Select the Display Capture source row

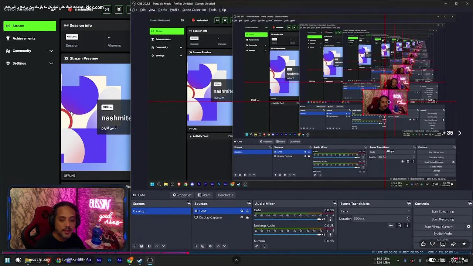pos(222,218)
